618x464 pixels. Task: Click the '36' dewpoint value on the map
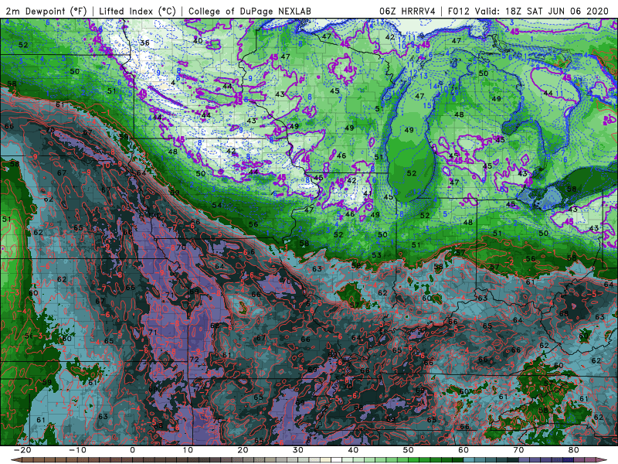click(144, 43)
